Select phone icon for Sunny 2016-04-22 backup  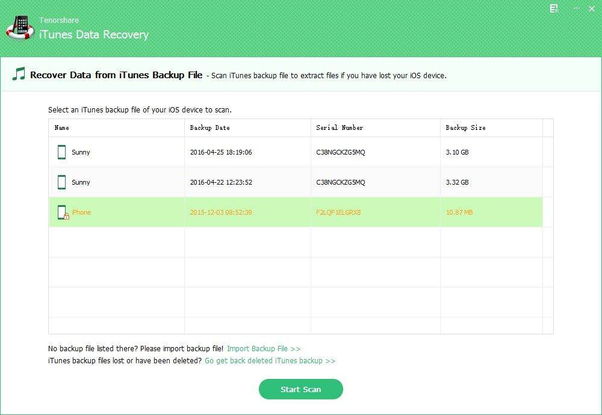coord(61,182)
